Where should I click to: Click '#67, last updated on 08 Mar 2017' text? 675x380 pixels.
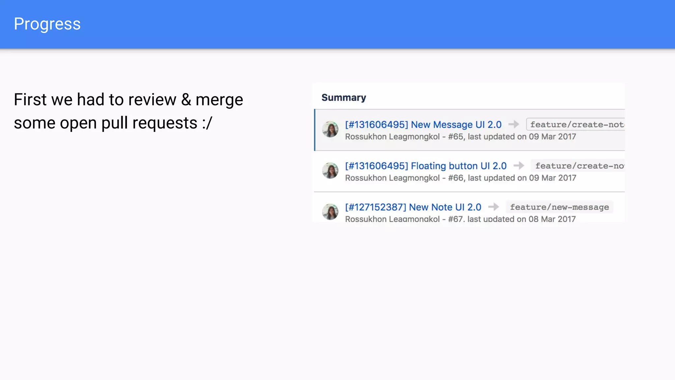(512, 219)
